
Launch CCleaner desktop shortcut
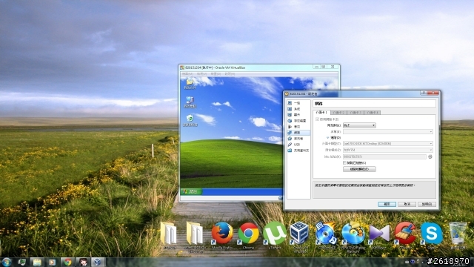point(405,235)
